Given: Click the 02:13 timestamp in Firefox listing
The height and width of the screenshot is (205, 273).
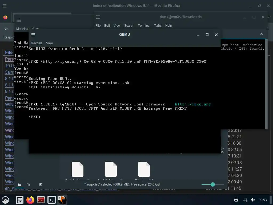Looking at the screenshot, I should 236,163.
